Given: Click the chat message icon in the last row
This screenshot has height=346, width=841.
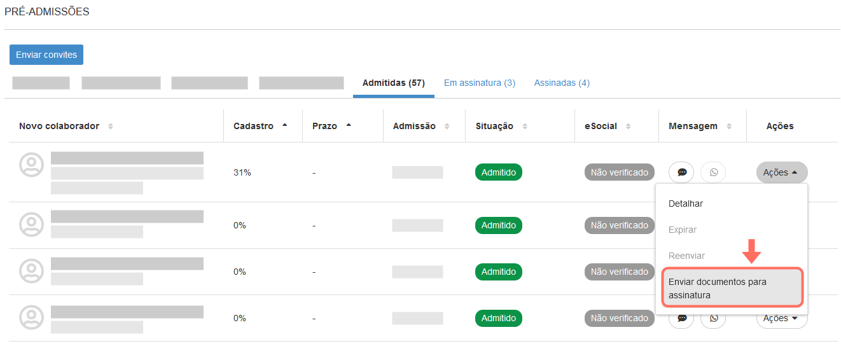Looking at the screenshot, I should pos(681,318).
